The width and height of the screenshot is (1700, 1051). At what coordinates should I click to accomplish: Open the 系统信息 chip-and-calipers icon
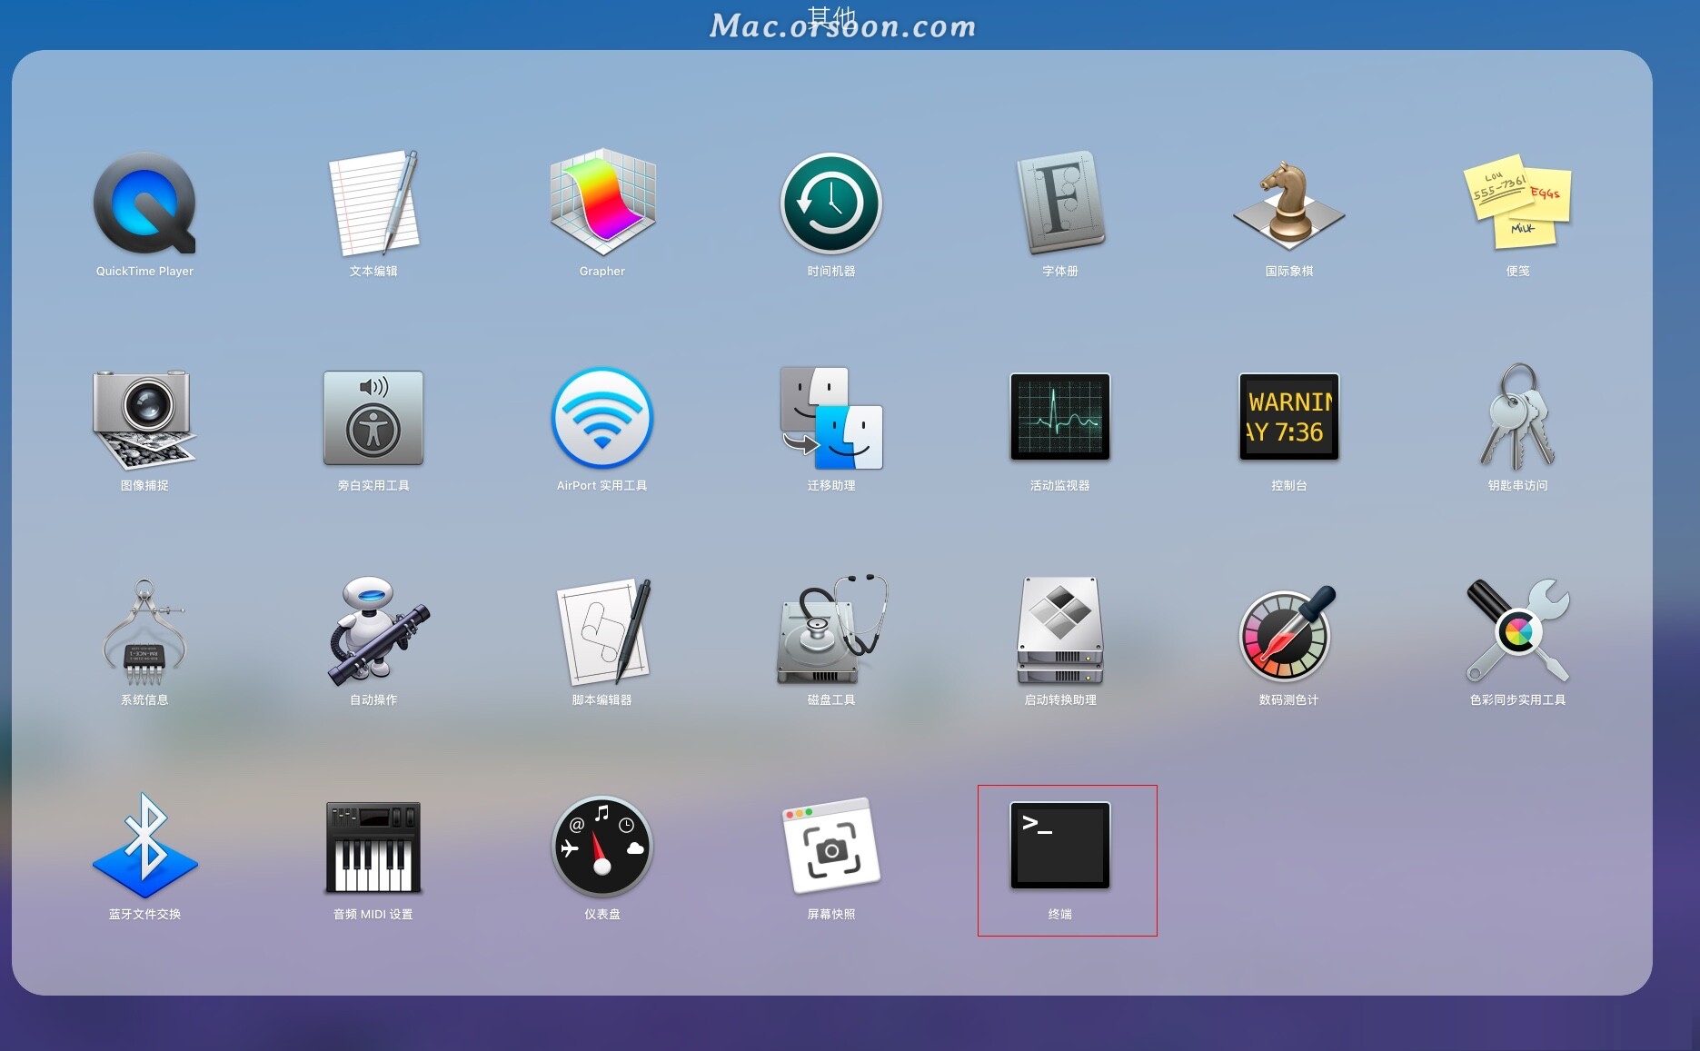pos(144,632)
